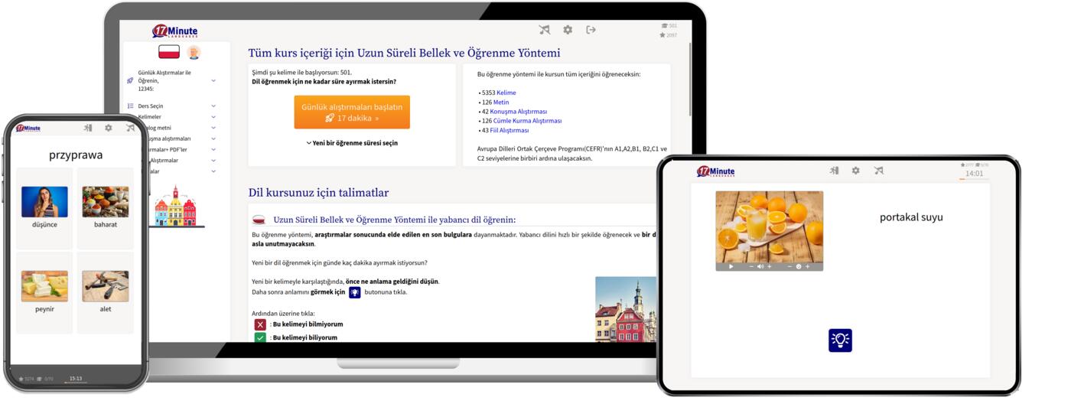1071x407 pixels.
Task: Click the running-figure exit icon on tablet
Action: point(834,171)
